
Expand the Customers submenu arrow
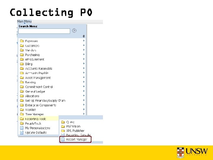84,45
